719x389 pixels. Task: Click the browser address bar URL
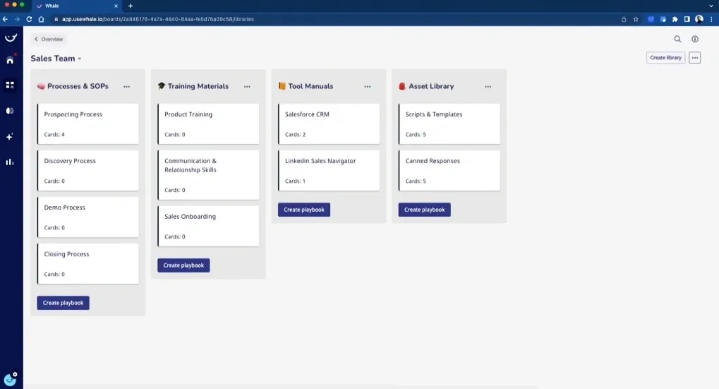coord(158,19)
